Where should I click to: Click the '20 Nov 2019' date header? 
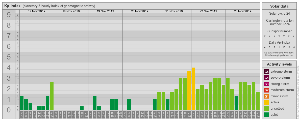140,11
